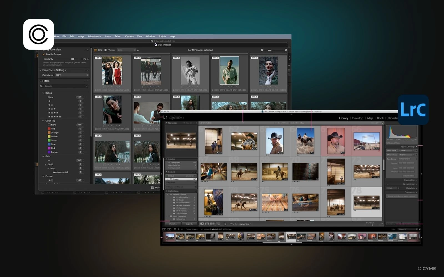Adjust the Similarity slider in Group Overview
Viewport: 444px width, 277px height.
click(x=73, y=59)
